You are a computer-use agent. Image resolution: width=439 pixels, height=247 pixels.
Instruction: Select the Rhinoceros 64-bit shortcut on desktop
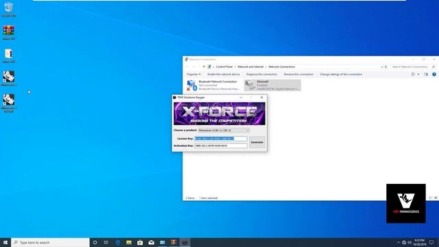pos(9,103)
